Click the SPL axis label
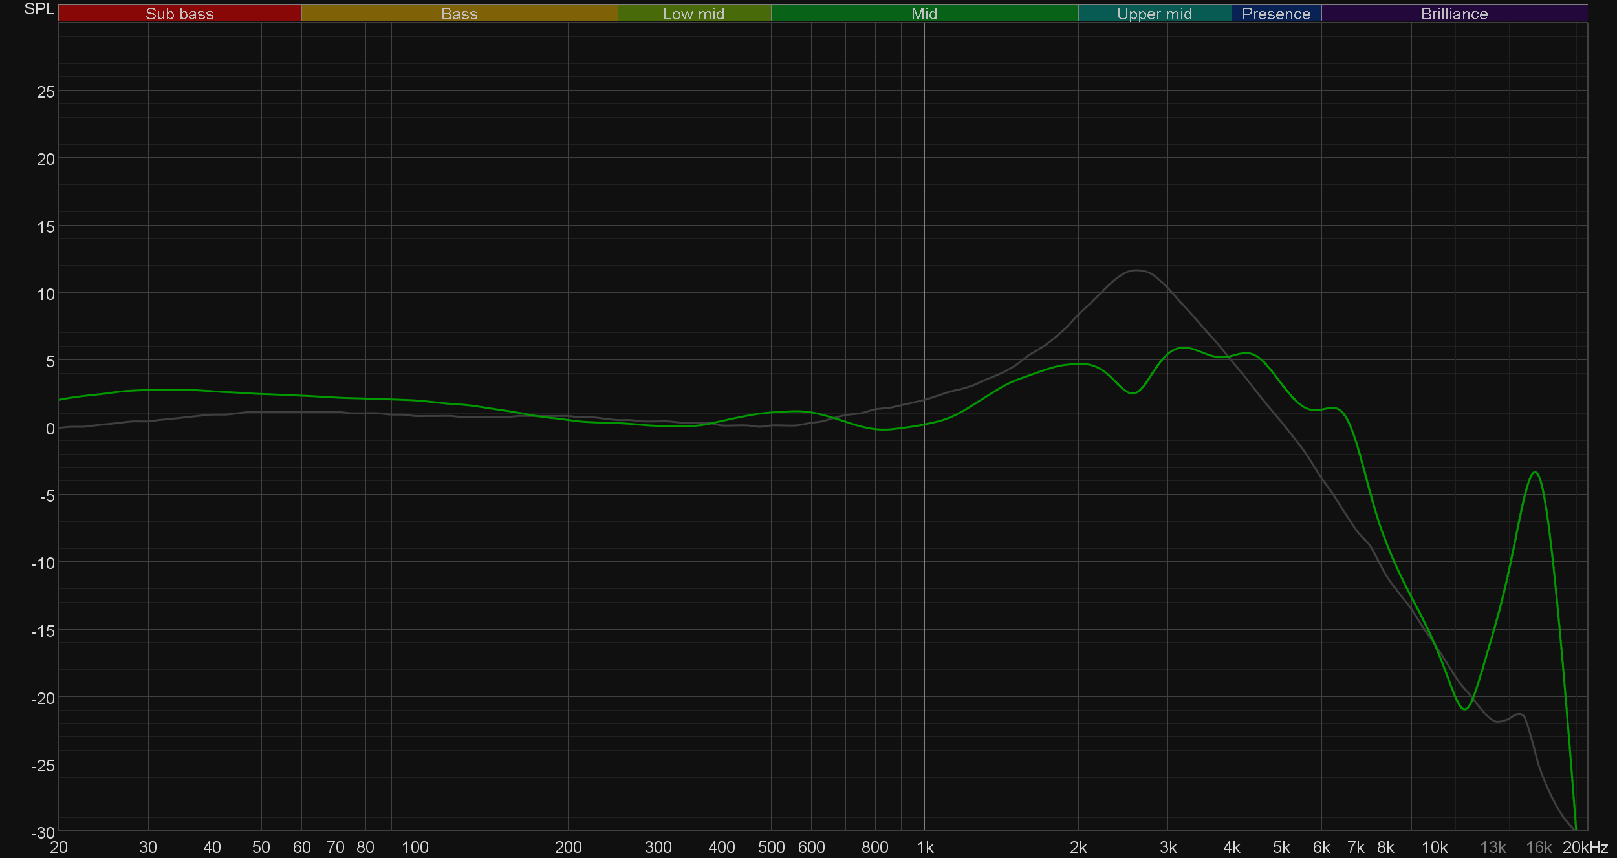Image resolution: width=1617 pixels, height=858 pixels. (x=39, y=9)
